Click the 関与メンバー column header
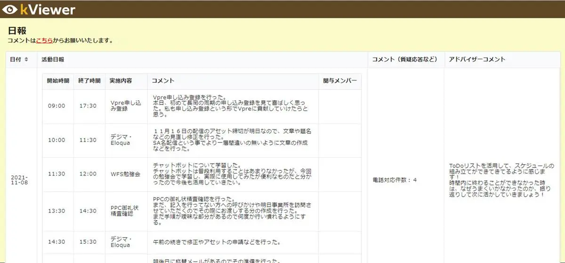 (340, 81)
